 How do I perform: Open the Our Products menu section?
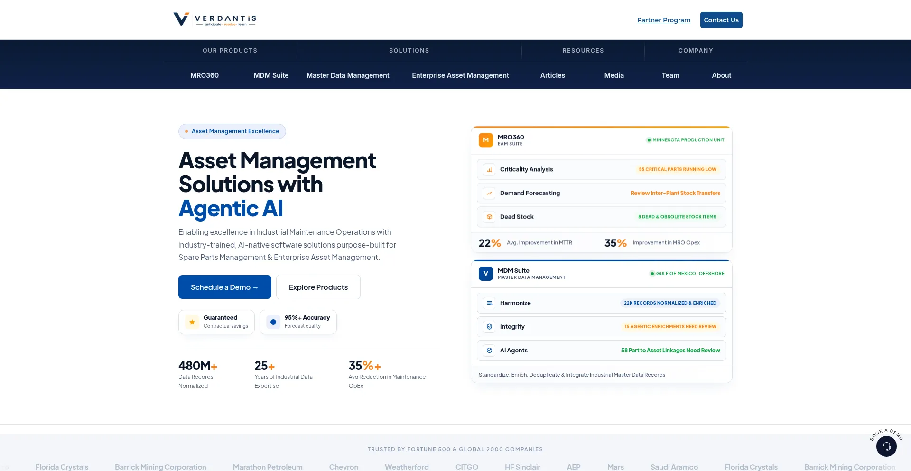pos(230,51)
